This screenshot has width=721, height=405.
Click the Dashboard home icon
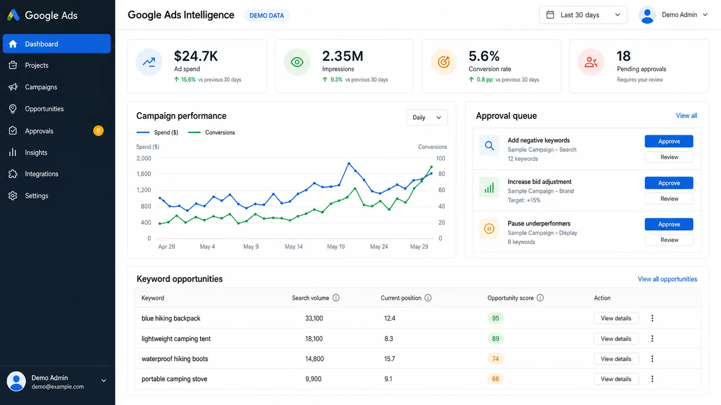click(x=13, y=44)
